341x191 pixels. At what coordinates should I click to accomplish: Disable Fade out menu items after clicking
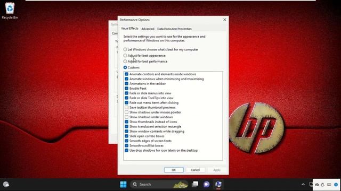127,102
